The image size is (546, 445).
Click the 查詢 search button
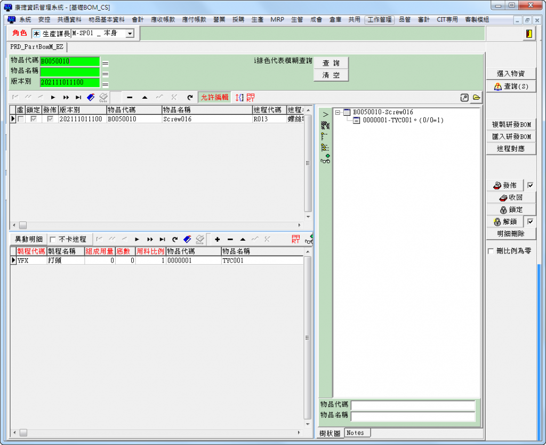coord(331,62)
